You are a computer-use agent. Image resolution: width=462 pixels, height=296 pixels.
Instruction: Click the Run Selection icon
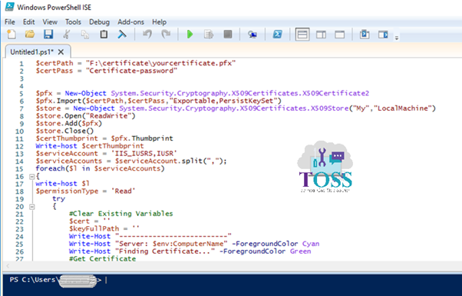pyautogui.click(x=209, y=35)
